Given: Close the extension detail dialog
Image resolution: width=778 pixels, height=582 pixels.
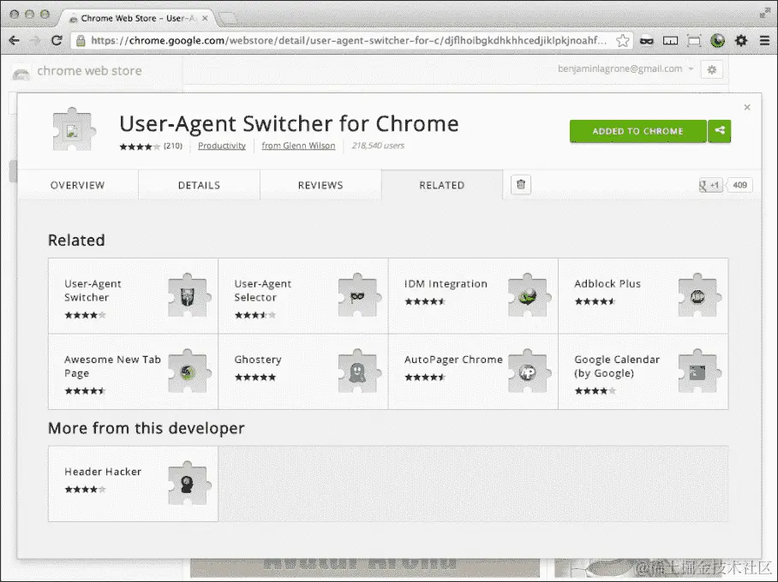Looking at the screenshot, I should pyautogui.click(x=747, y=107).
